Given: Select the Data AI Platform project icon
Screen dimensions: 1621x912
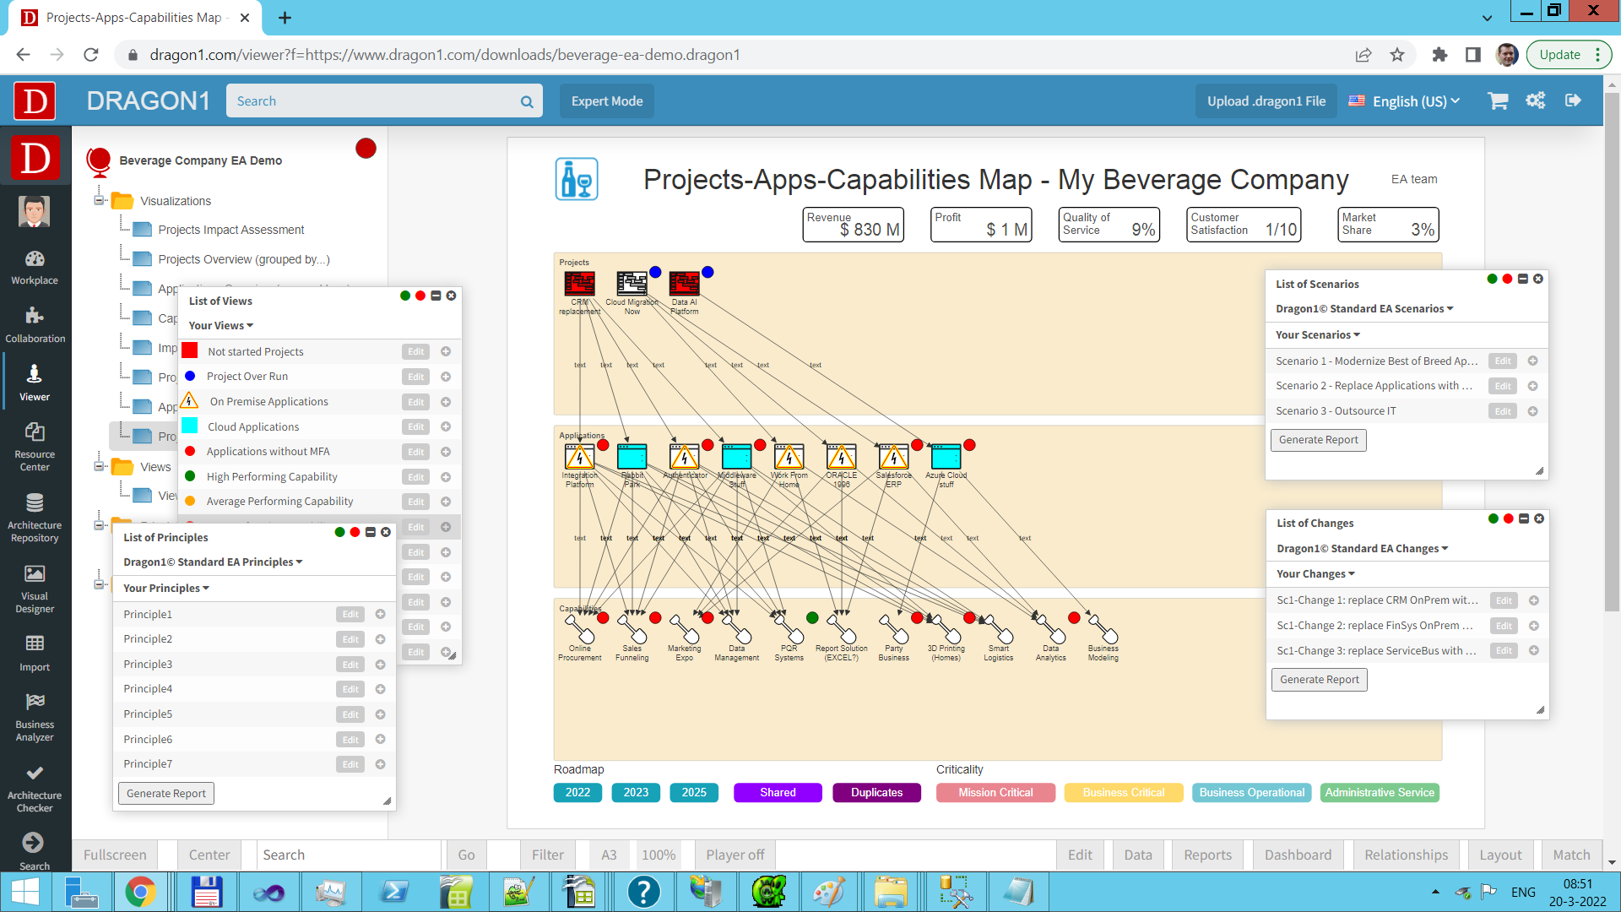Looking at the screenshot, I should point(684,284).
